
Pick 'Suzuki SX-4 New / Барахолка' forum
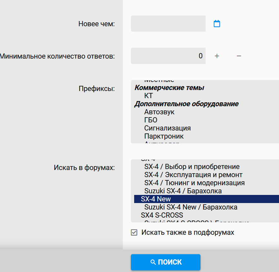(191, 207)
